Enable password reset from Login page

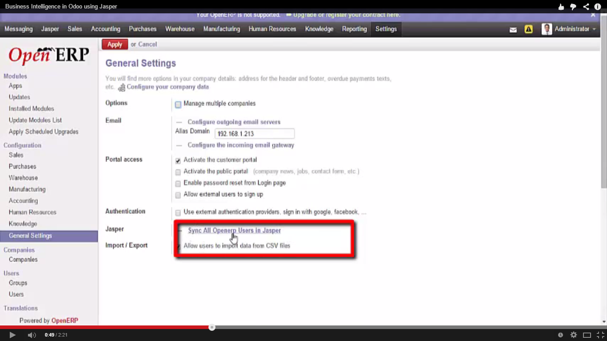pos(178,184)
